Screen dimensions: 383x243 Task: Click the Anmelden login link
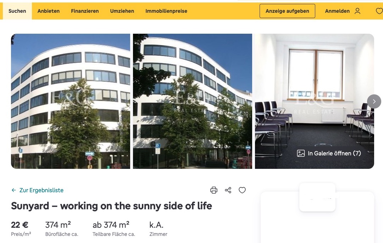tap(337, 11)
